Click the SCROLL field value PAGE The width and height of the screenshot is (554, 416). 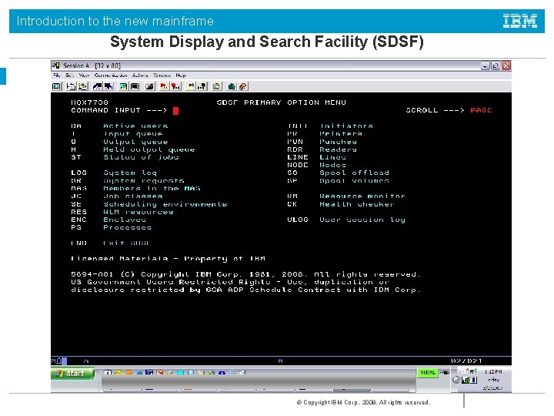(481, 110)
